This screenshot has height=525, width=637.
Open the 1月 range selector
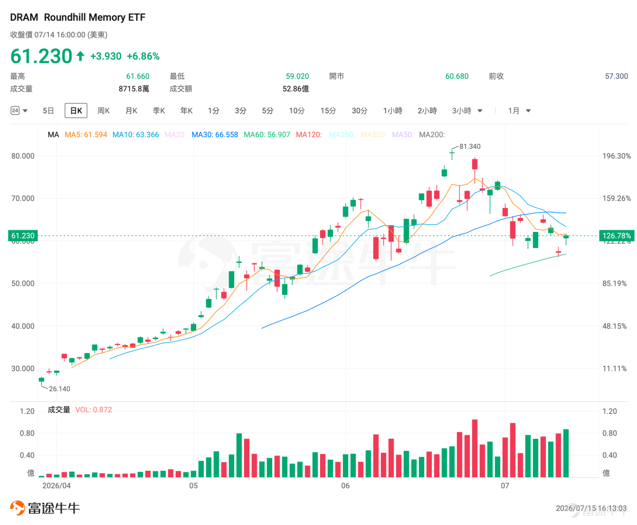514,111
